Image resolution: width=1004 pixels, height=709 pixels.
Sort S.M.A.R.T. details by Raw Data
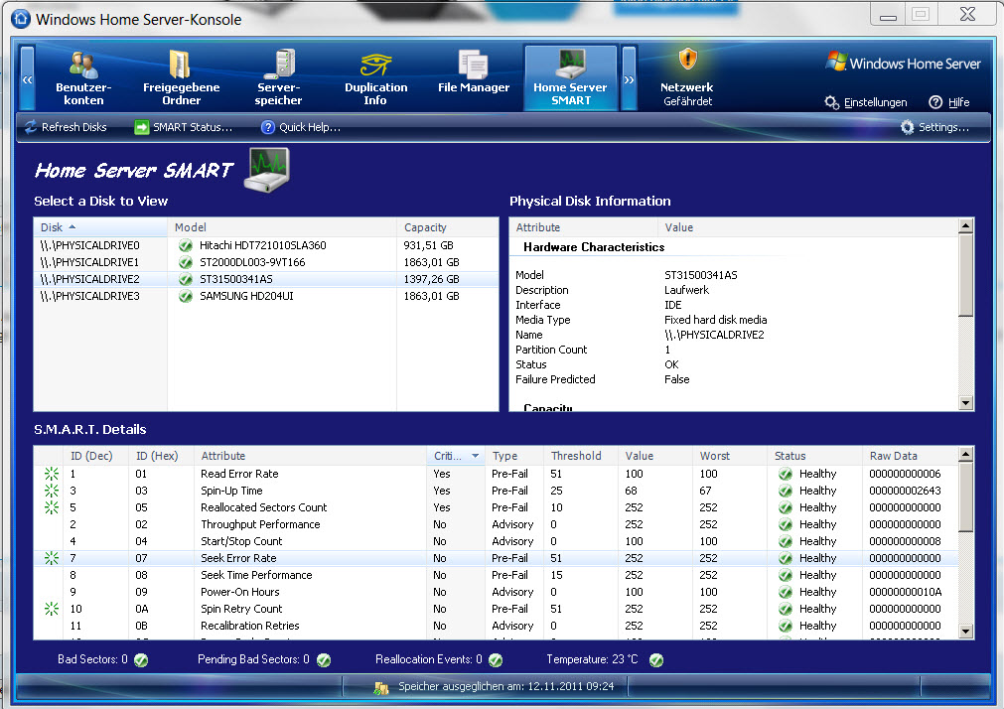point(911,456)
